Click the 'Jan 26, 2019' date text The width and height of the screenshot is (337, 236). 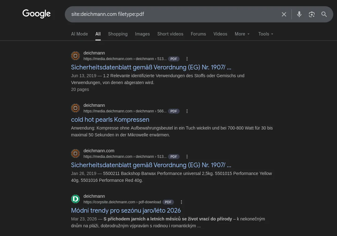84,173
